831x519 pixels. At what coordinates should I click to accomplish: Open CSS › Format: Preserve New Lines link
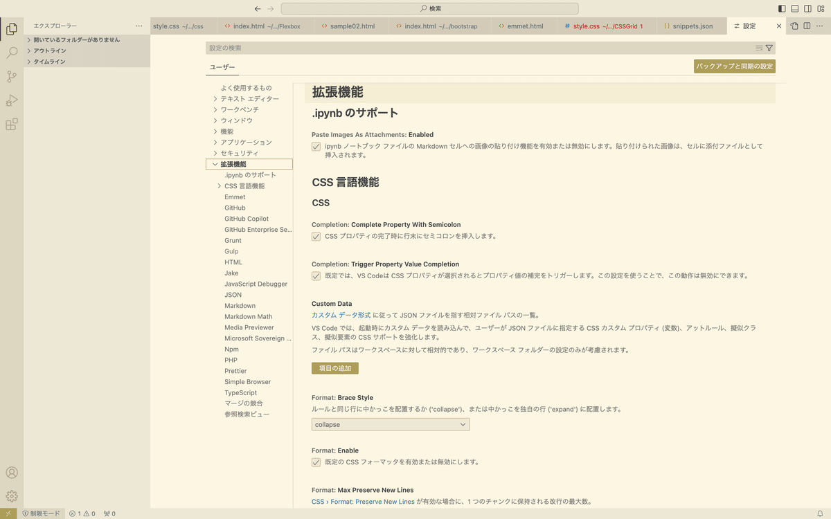363,502
